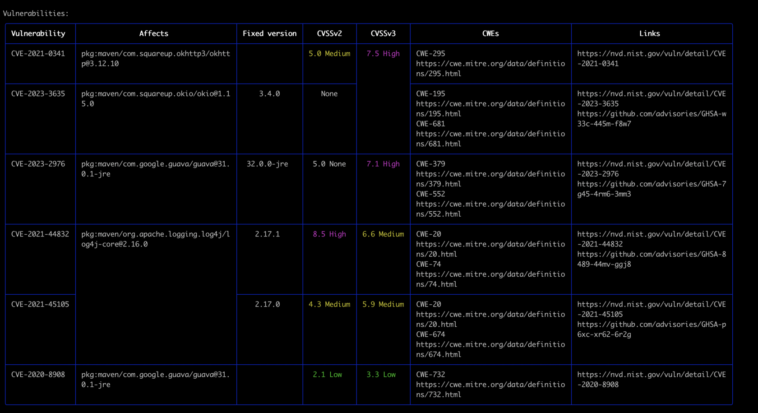Open the CWE-674 definition link

click(490, 349)
